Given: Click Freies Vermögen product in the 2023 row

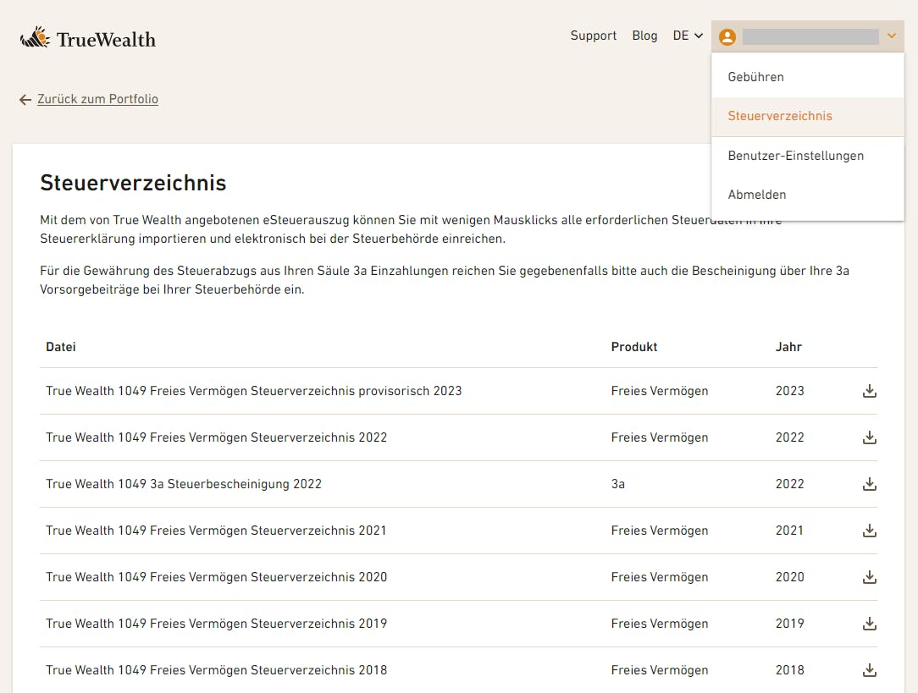Looking at the screenshot, I should pos(660,391).
